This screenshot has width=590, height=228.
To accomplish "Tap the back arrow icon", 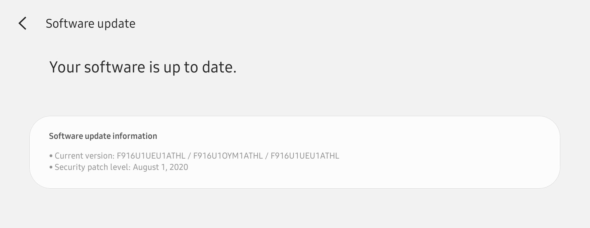I will [x=22, y=23].
